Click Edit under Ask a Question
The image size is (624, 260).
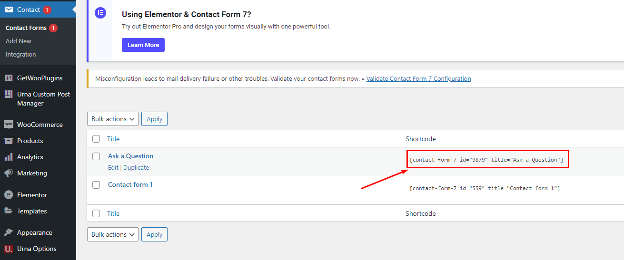coord(113,168)
